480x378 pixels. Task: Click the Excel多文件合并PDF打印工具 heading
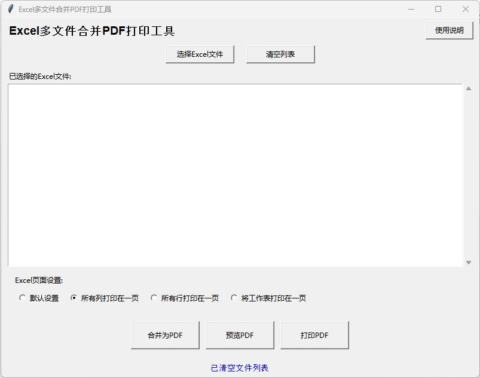(92, 31)
